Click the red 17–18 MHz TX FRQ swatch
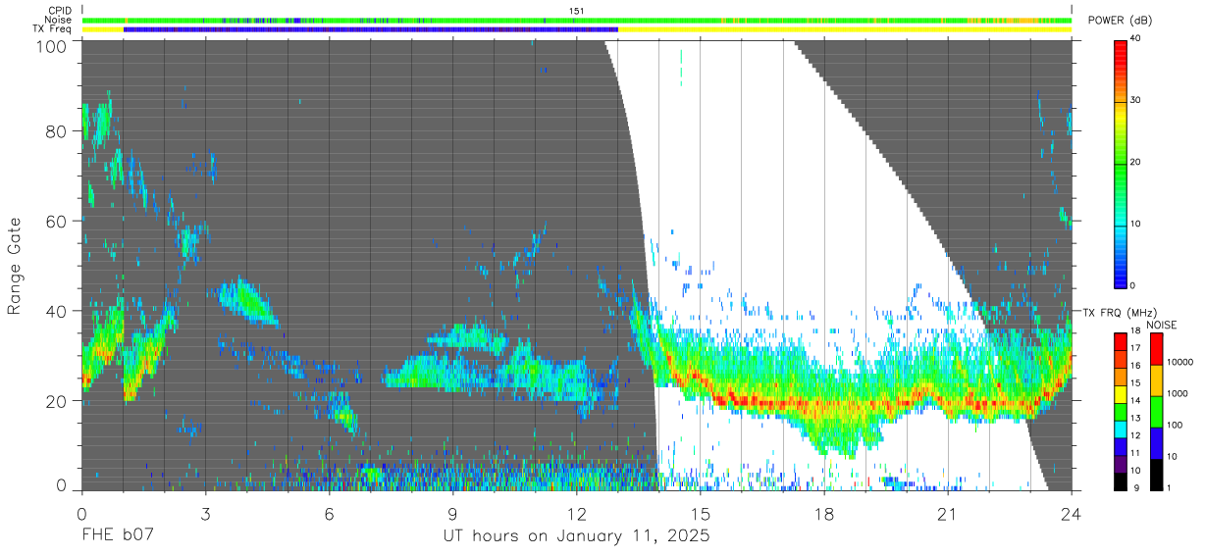The height and width of the screenshot is (556, 1205). click(x=1121, y=340)
